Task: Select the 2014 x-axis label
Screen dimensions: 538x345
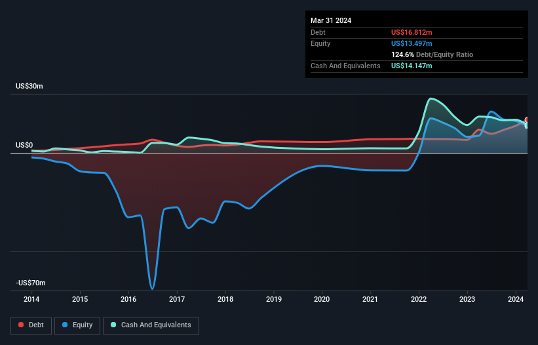Action: click(x=31, y=299)
